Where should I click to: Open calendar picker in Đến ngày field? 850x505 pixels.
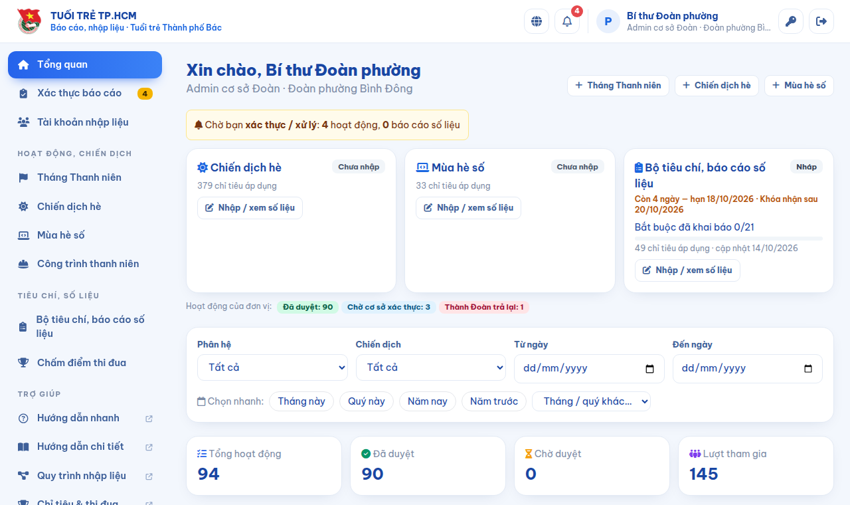coord(808,369)
